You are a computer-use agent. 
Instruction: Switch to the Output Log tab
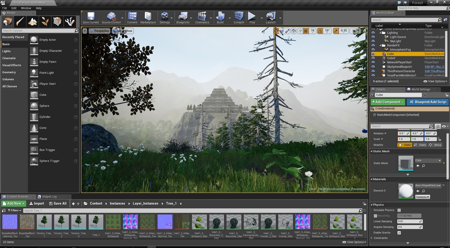tap(49, 197)
